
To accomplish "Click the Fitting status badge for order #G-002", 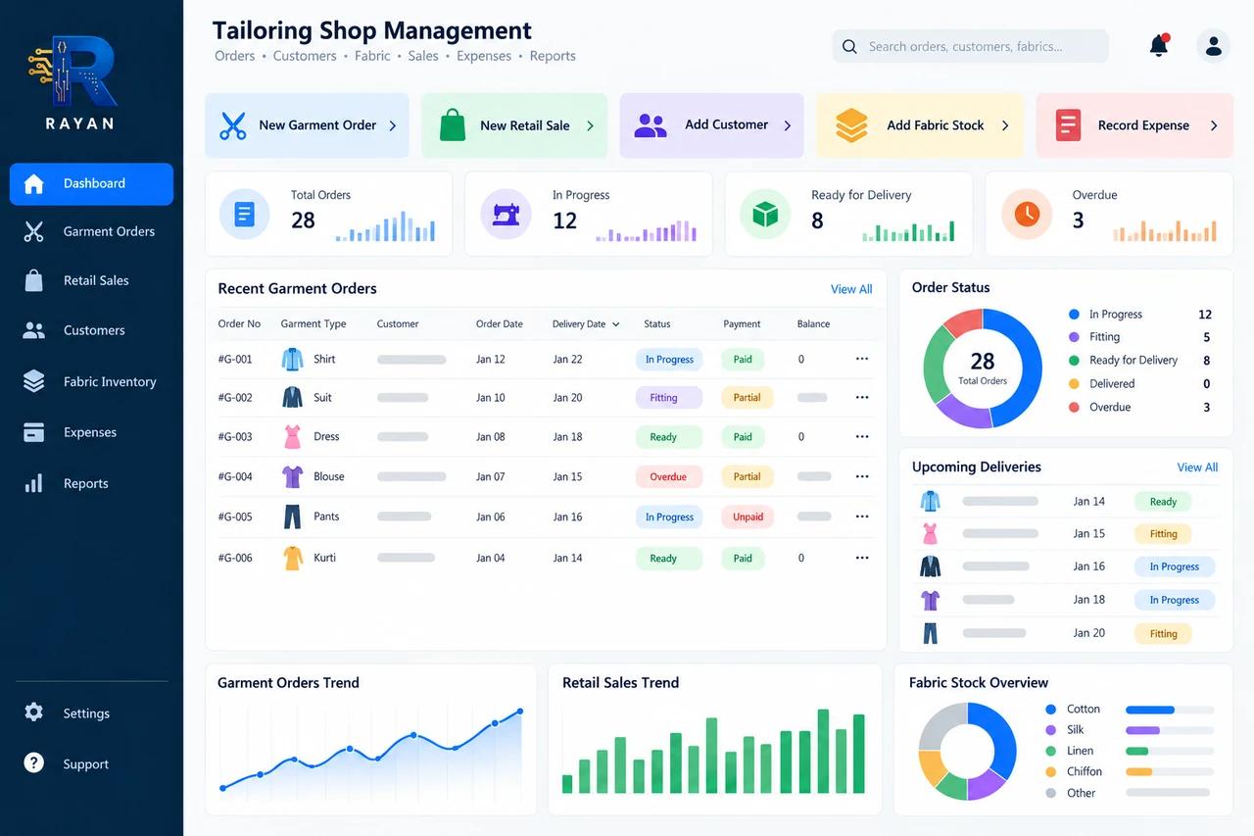I will [669, 398].
